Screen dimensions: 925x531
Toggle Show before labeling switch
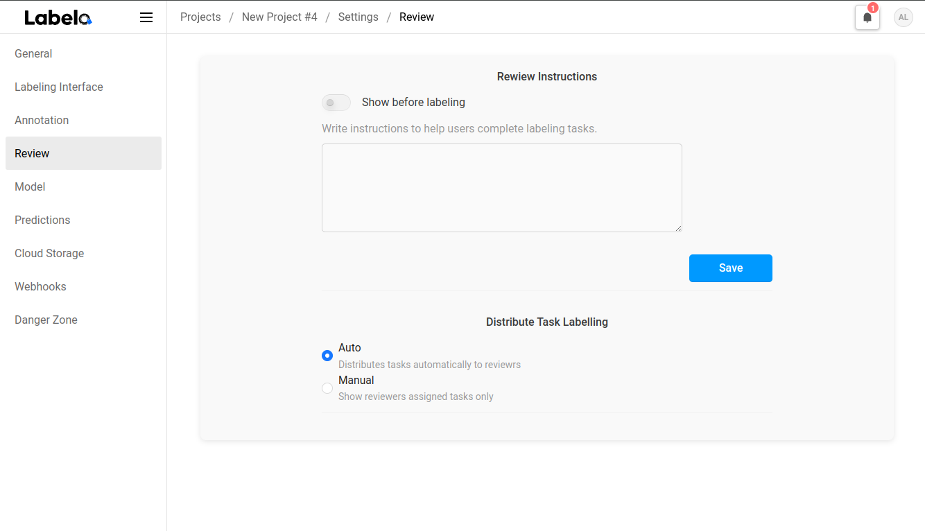click(336, 103)
